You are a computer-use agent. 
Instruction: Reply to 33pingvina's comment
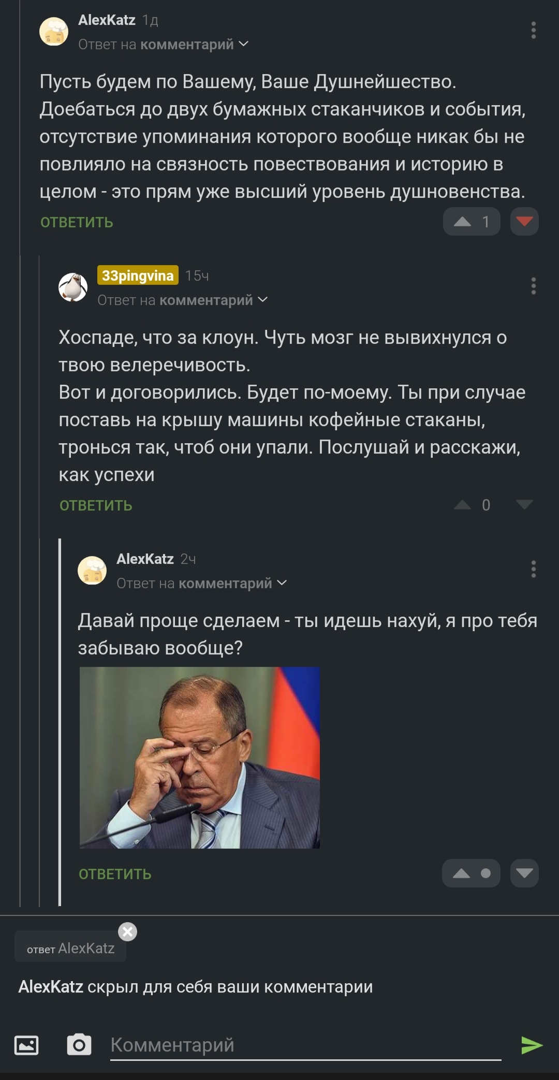(x=96, y=505)
